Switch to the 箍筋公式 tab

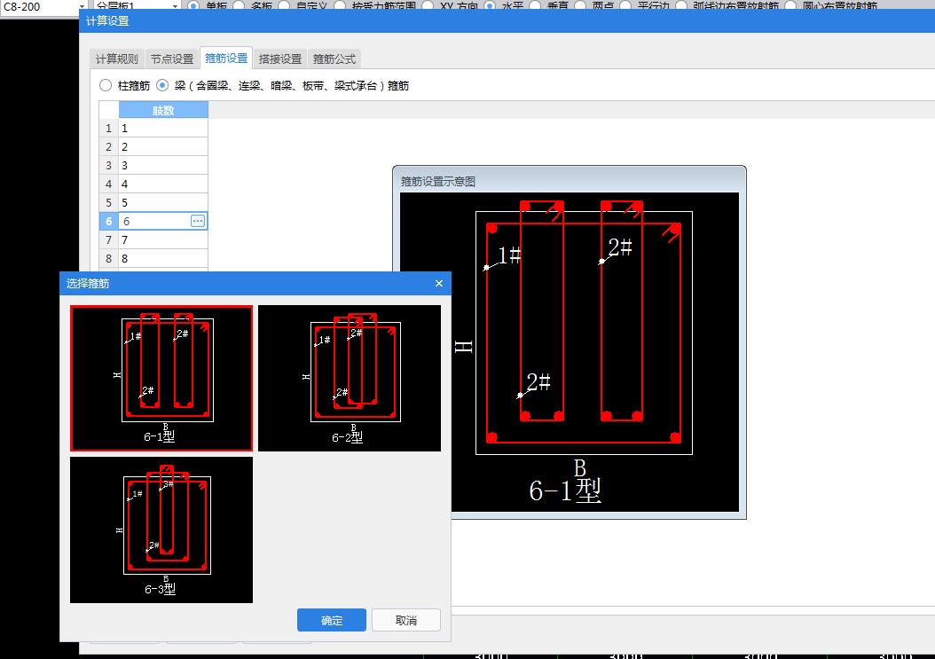coord(334,59)
